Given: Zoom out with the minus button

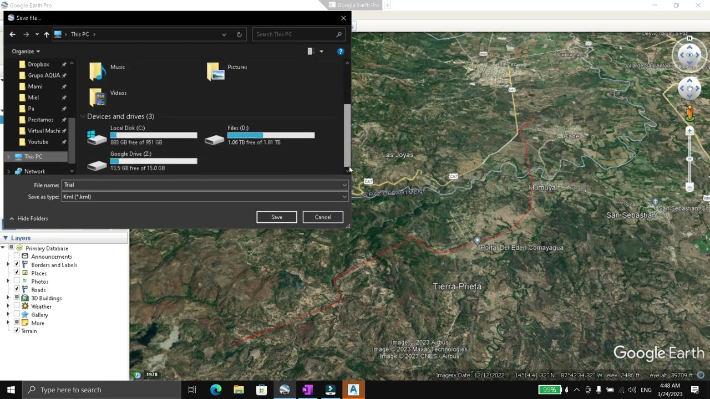Looking at the screenshot, I should [x=689, y=187].
